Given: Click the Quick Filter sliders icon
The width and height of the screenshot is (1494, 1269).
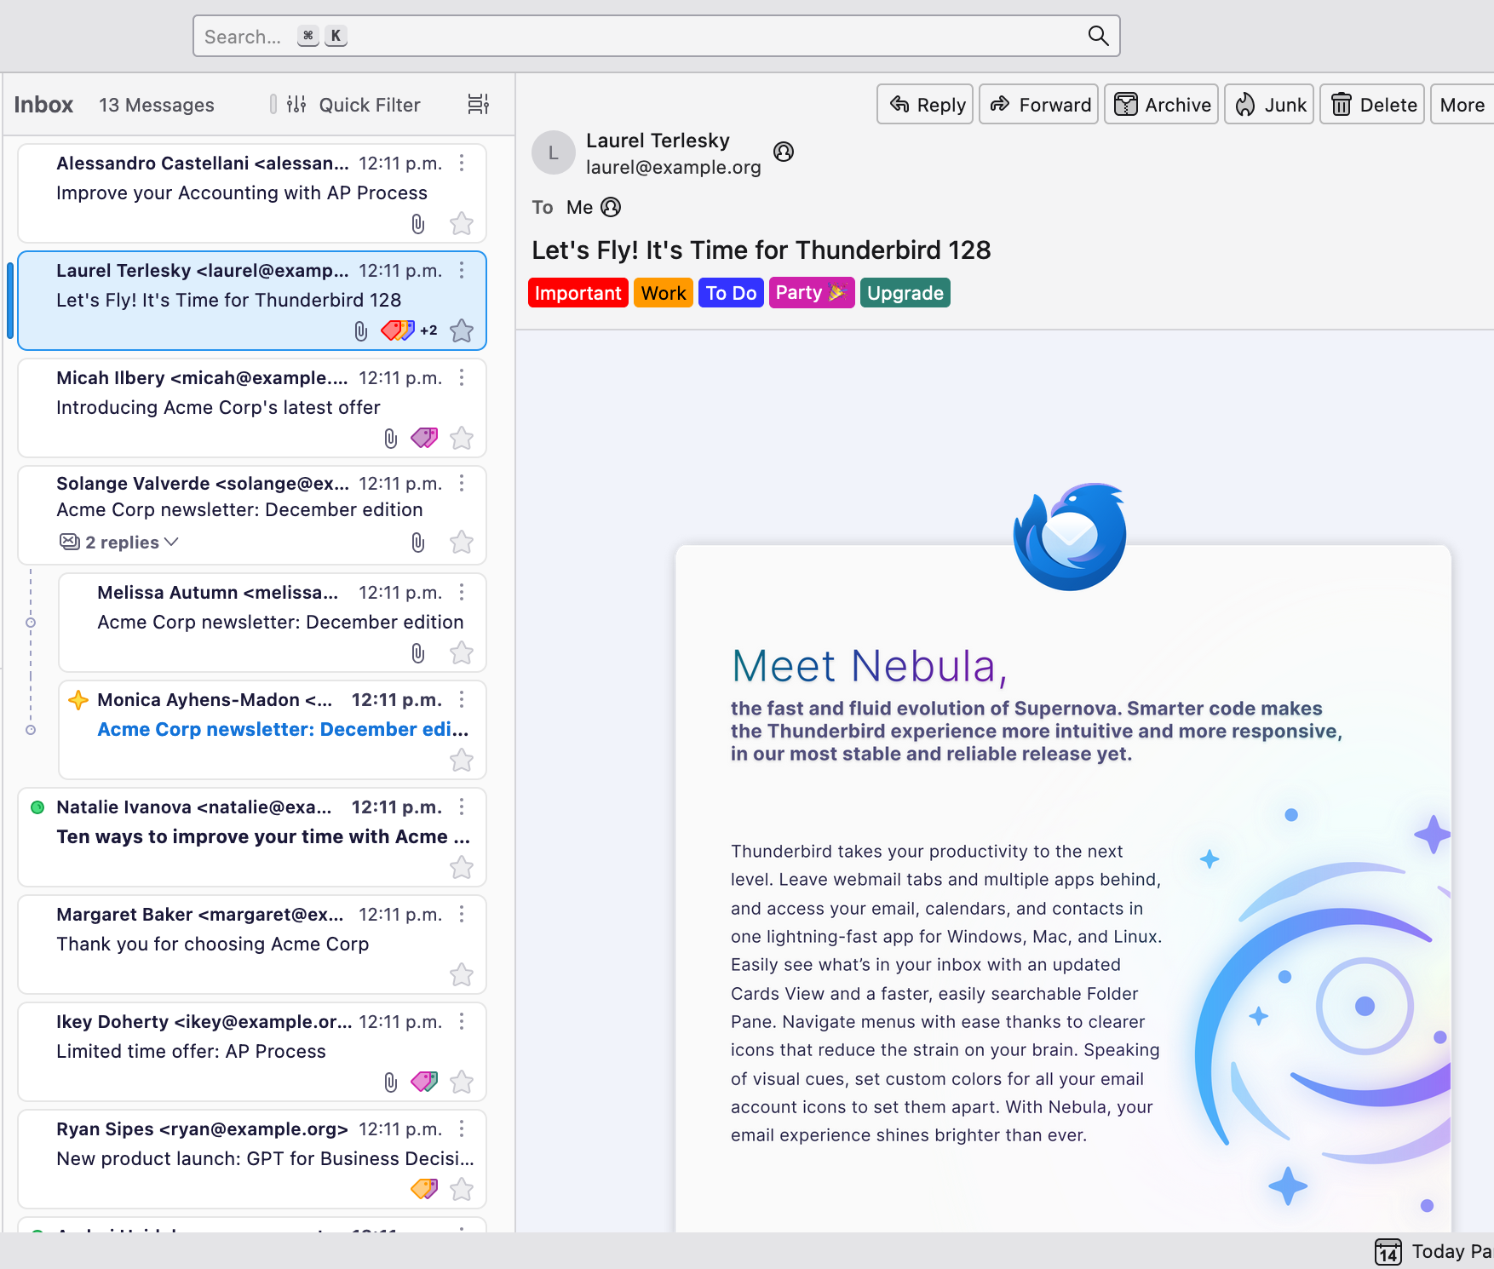Looking at the screenshot, I should pos(296,104).
